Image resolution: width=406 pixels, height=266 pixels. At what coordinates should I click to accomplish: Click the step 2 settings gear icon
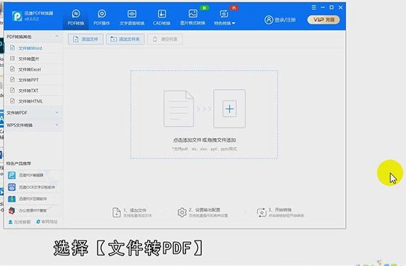tap(182, 212)
